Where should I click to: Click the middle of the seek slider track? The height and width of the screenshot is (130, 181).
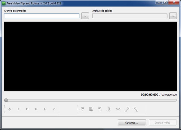click(90, 100)
